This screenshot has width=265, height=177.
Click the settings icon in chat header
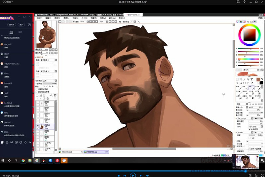click(29, 24)
